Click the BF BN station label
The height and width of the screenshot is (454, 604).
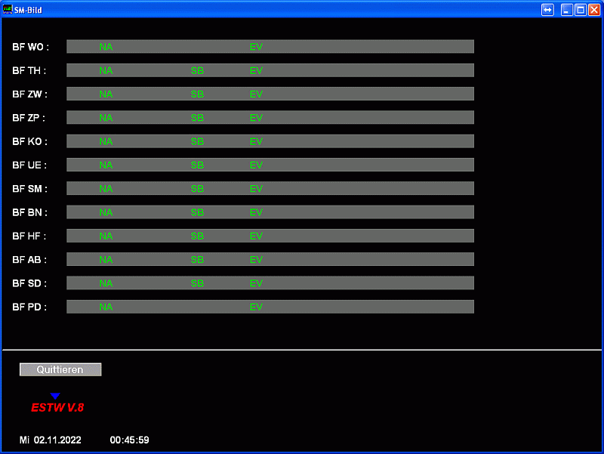coord(29,212)
